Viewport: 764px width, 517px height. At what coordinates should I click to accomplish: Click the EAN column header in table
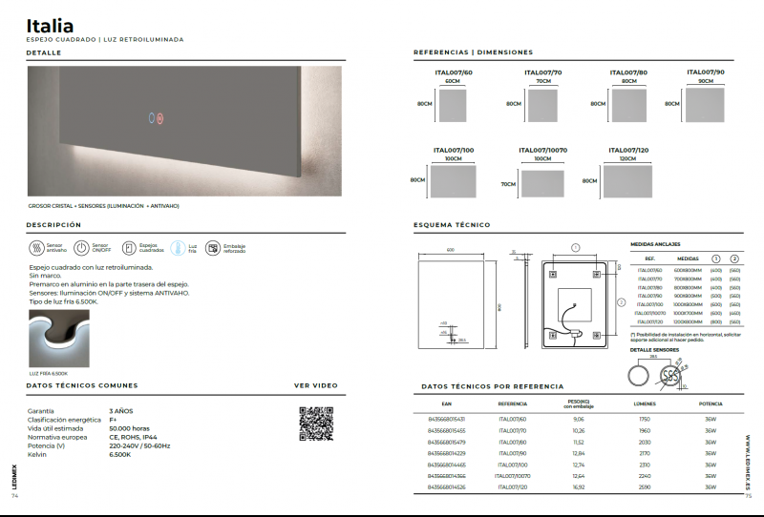click(448, 403)
